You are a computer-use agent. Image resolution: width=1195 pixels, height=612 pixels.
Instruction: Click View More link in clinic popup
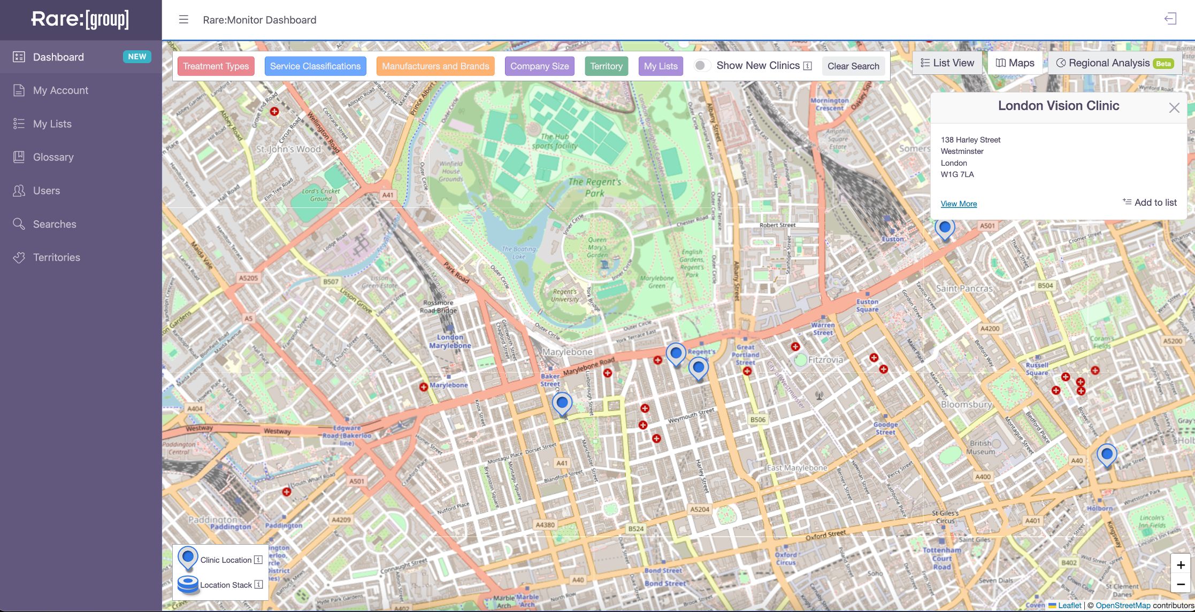point(959,204)
